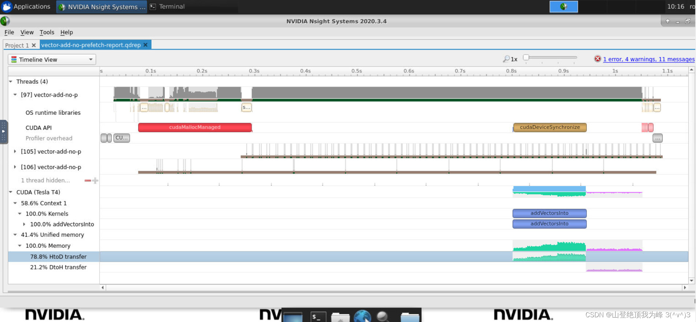Open the file manager folder dock icon
Viewport: 696px width, 322px height.
pyautogui.click(x=340, y=317)
